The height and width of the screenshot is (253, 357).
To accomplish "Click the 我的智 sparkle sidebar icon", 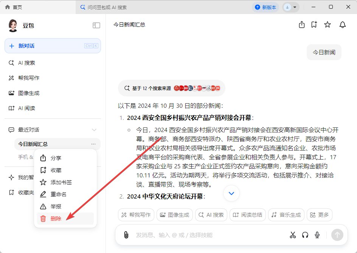I will (11, 177).
